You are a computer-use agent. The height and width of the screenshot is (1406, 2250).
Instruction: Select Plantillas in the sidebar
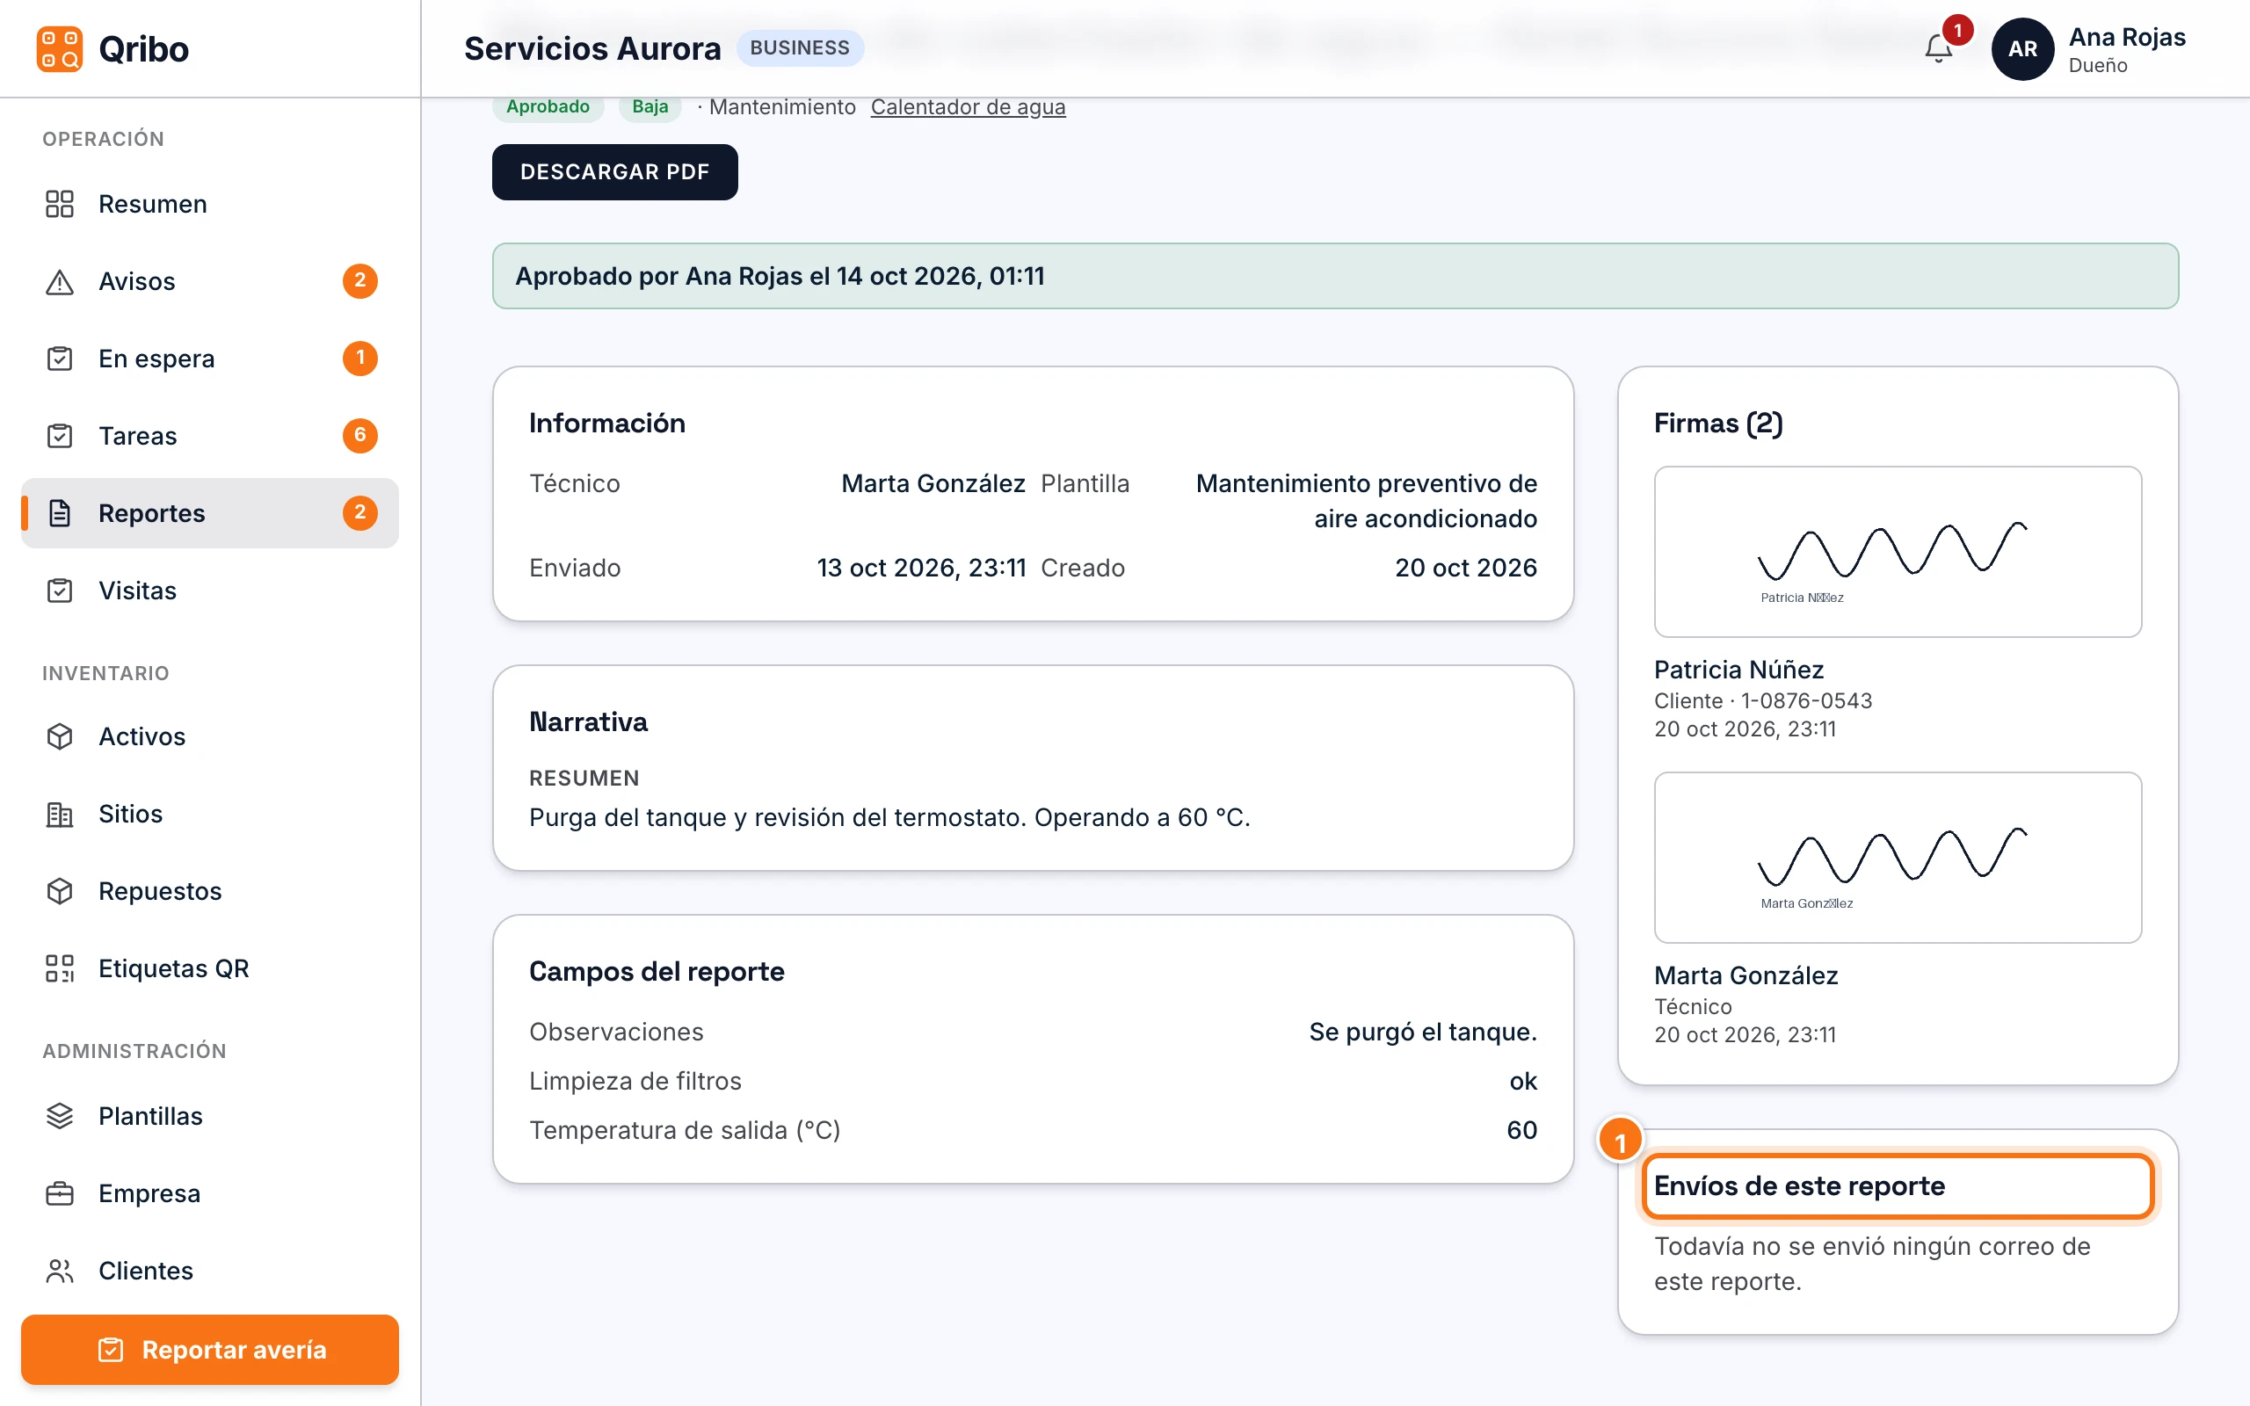click(x=210, y=1115)
